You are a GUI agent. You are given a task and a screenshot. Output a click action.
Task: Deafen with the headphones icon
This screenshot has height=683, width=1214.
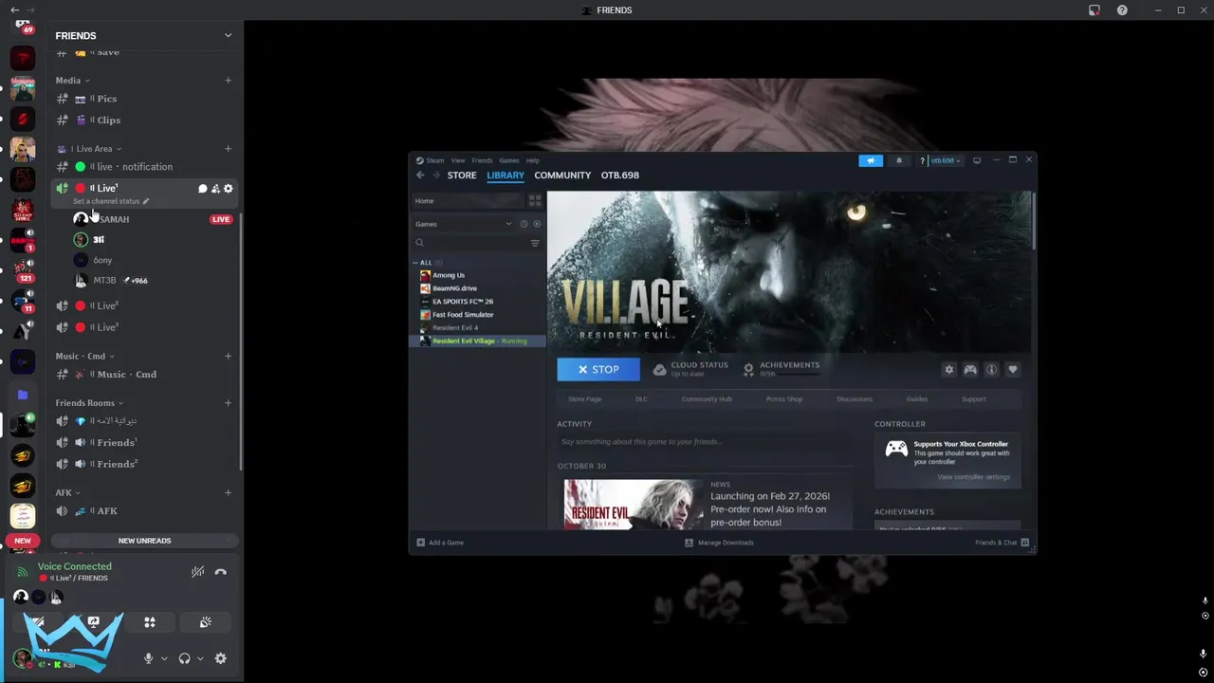[x=184, y=658]
